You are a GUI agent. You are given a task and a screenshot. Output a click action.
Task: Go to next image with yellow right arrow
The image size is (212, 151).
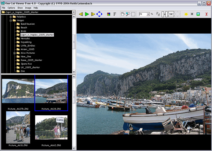(93, 14)
